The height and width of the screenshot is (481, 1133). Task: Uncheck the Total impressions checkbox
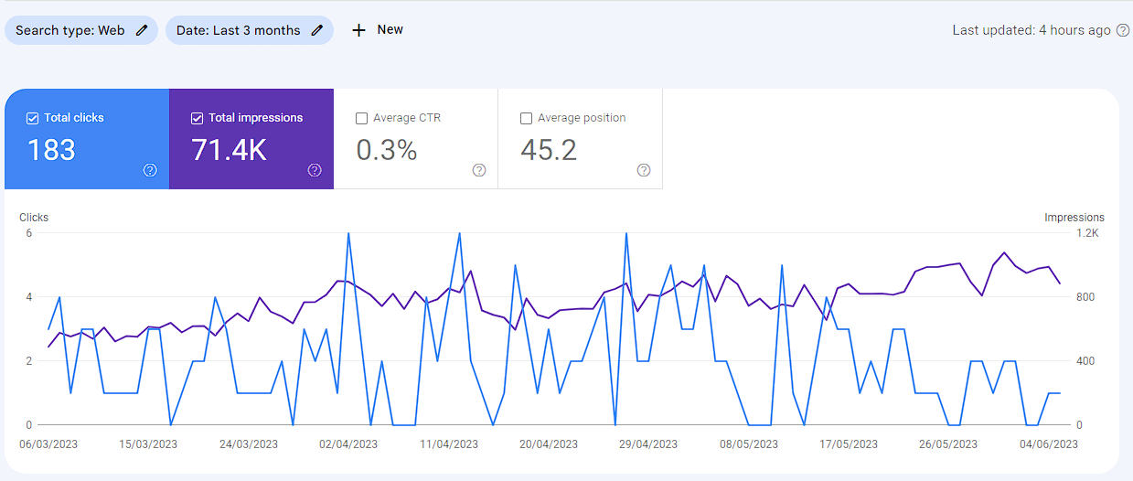tap(197, 118)
